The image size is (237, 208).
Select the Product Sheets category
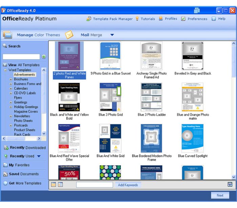(24, 130)
